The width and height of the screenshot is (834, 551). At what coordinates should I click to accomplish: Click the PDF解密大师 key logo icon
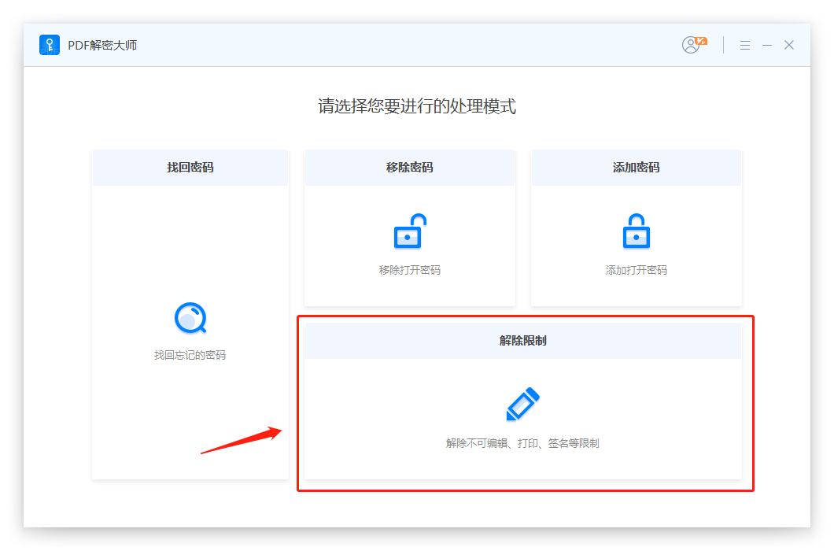point(50,45)
